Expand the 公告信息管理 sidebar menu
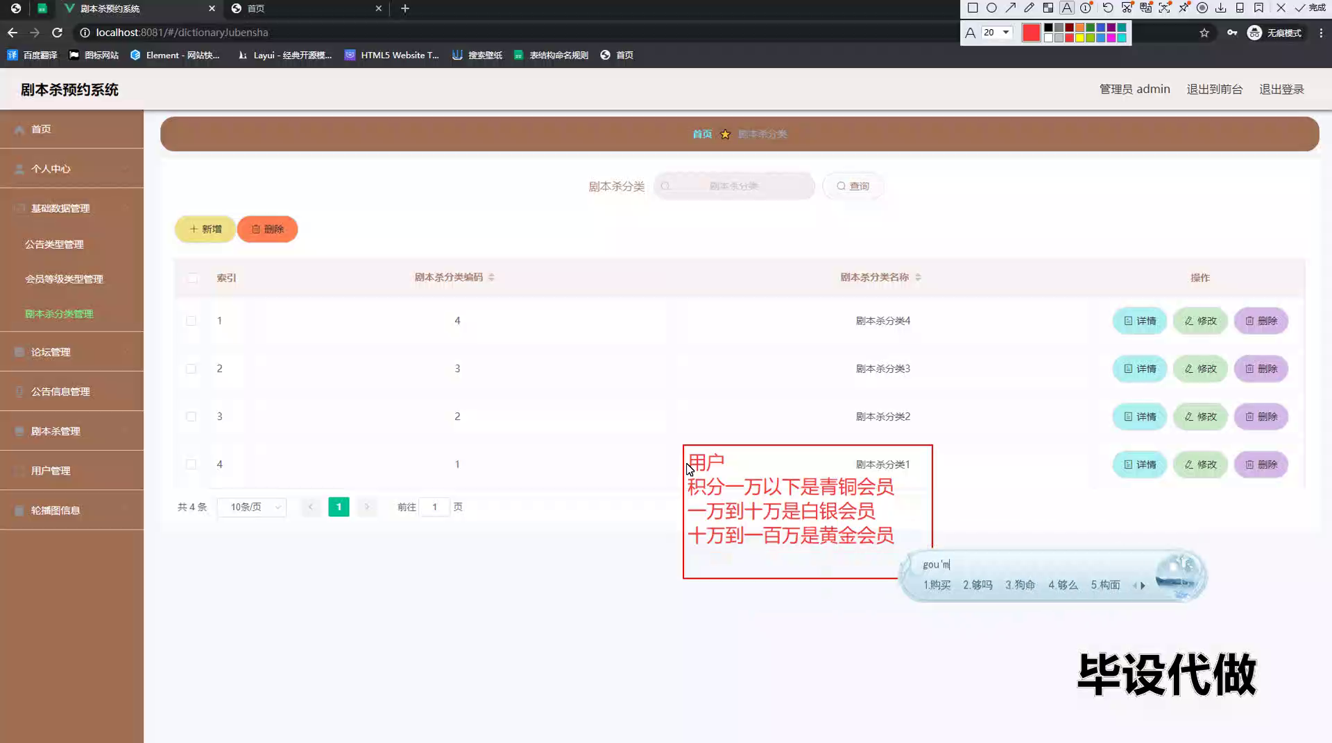This screenshot has height=743, width=1332. (72, 392)
